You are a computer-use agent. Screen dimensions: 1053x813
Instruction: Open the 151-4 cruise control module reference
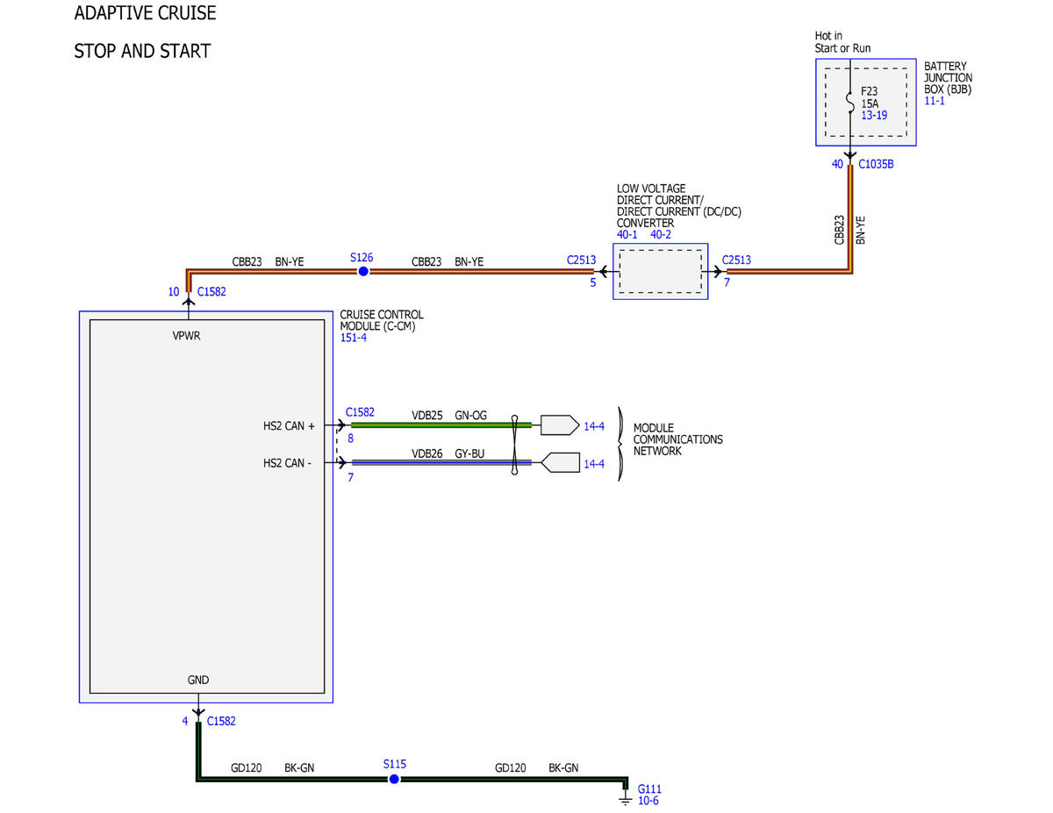coord(354,338)
